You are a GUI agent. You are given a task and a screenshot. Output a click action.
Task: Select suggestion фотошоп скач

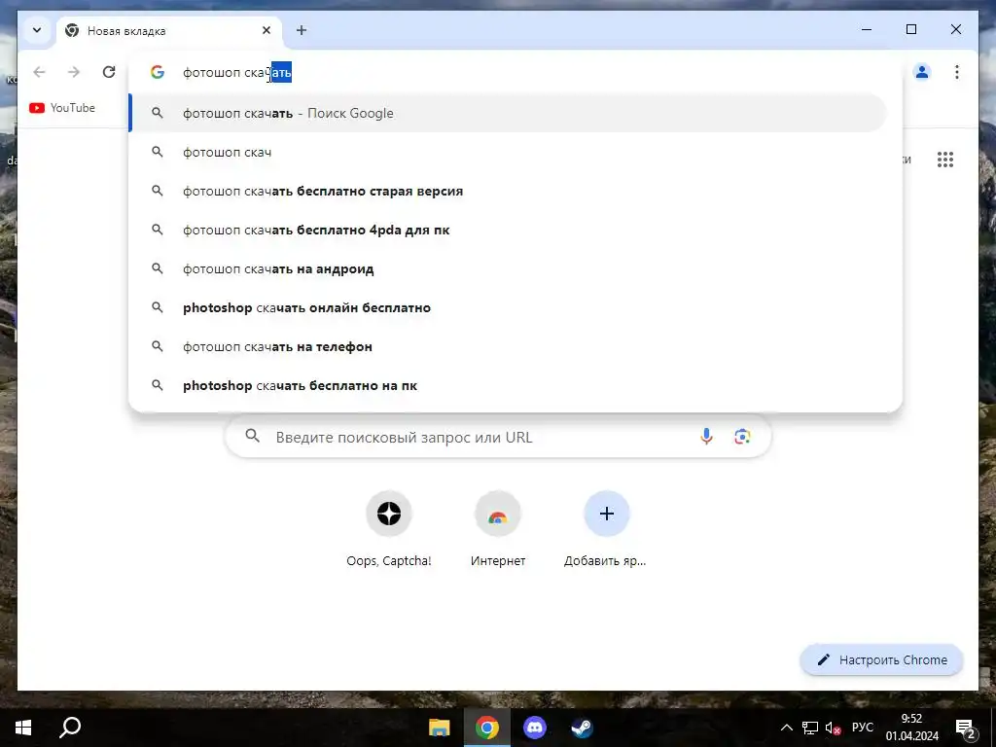click(508, 152)
